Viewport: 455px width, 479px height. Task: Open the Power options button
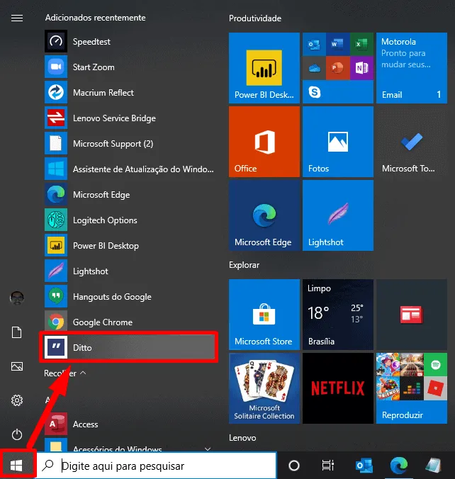click(17, 434)
